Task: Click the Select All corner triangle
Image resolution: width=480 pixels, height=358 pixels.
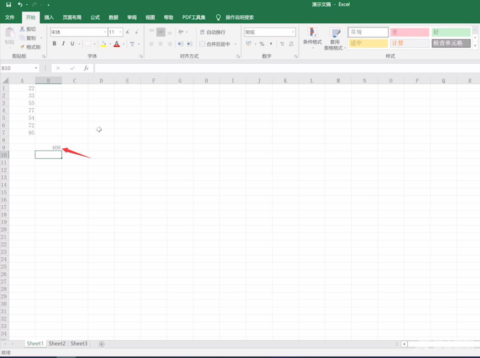Action: tap(5, 81)
